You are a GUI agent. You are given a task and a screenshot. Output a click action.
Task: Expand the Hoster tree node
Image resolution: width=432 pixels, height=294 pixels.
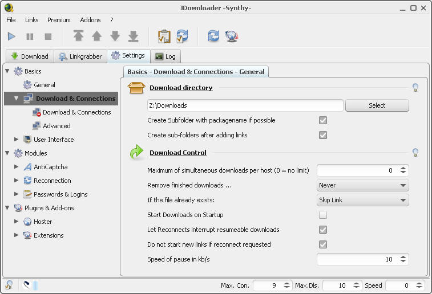(x=16, y=221)
